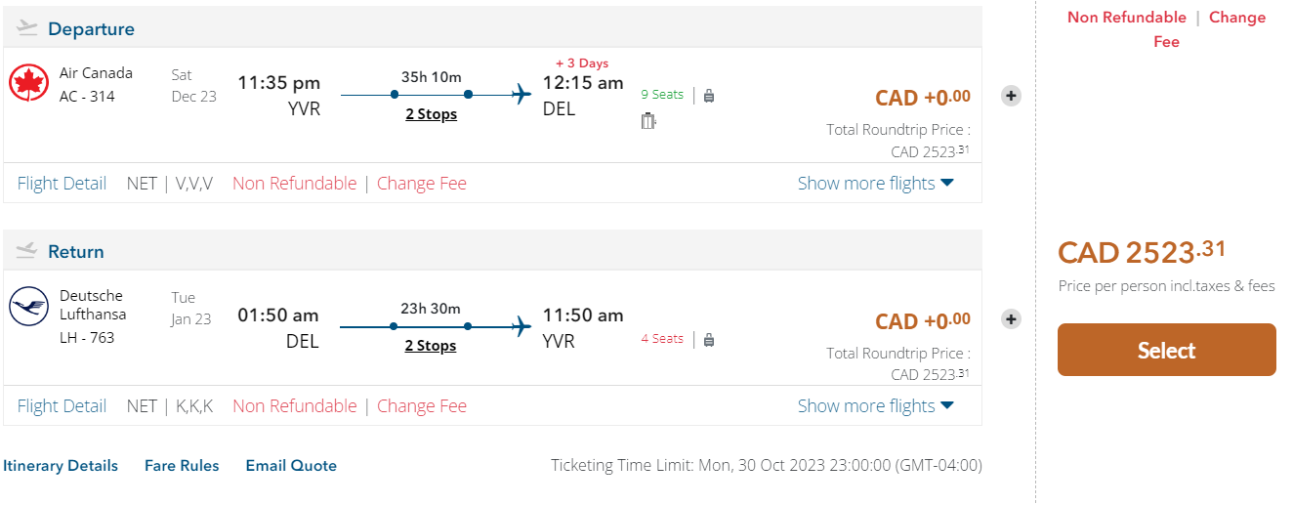This screenshot has width=1293, height=505.
Task: Click the airplane icon on the departure route line
Action: tap(521, 95)
